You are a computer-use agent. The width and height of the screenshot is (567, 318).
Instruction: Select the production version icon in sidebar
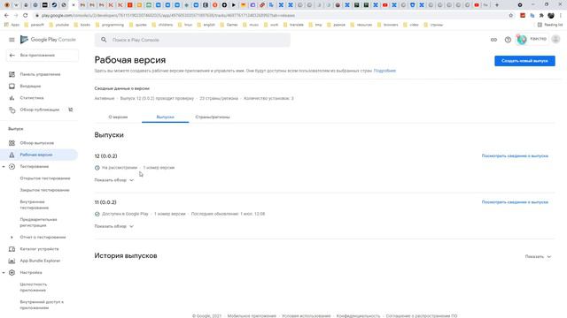point(12,155)
